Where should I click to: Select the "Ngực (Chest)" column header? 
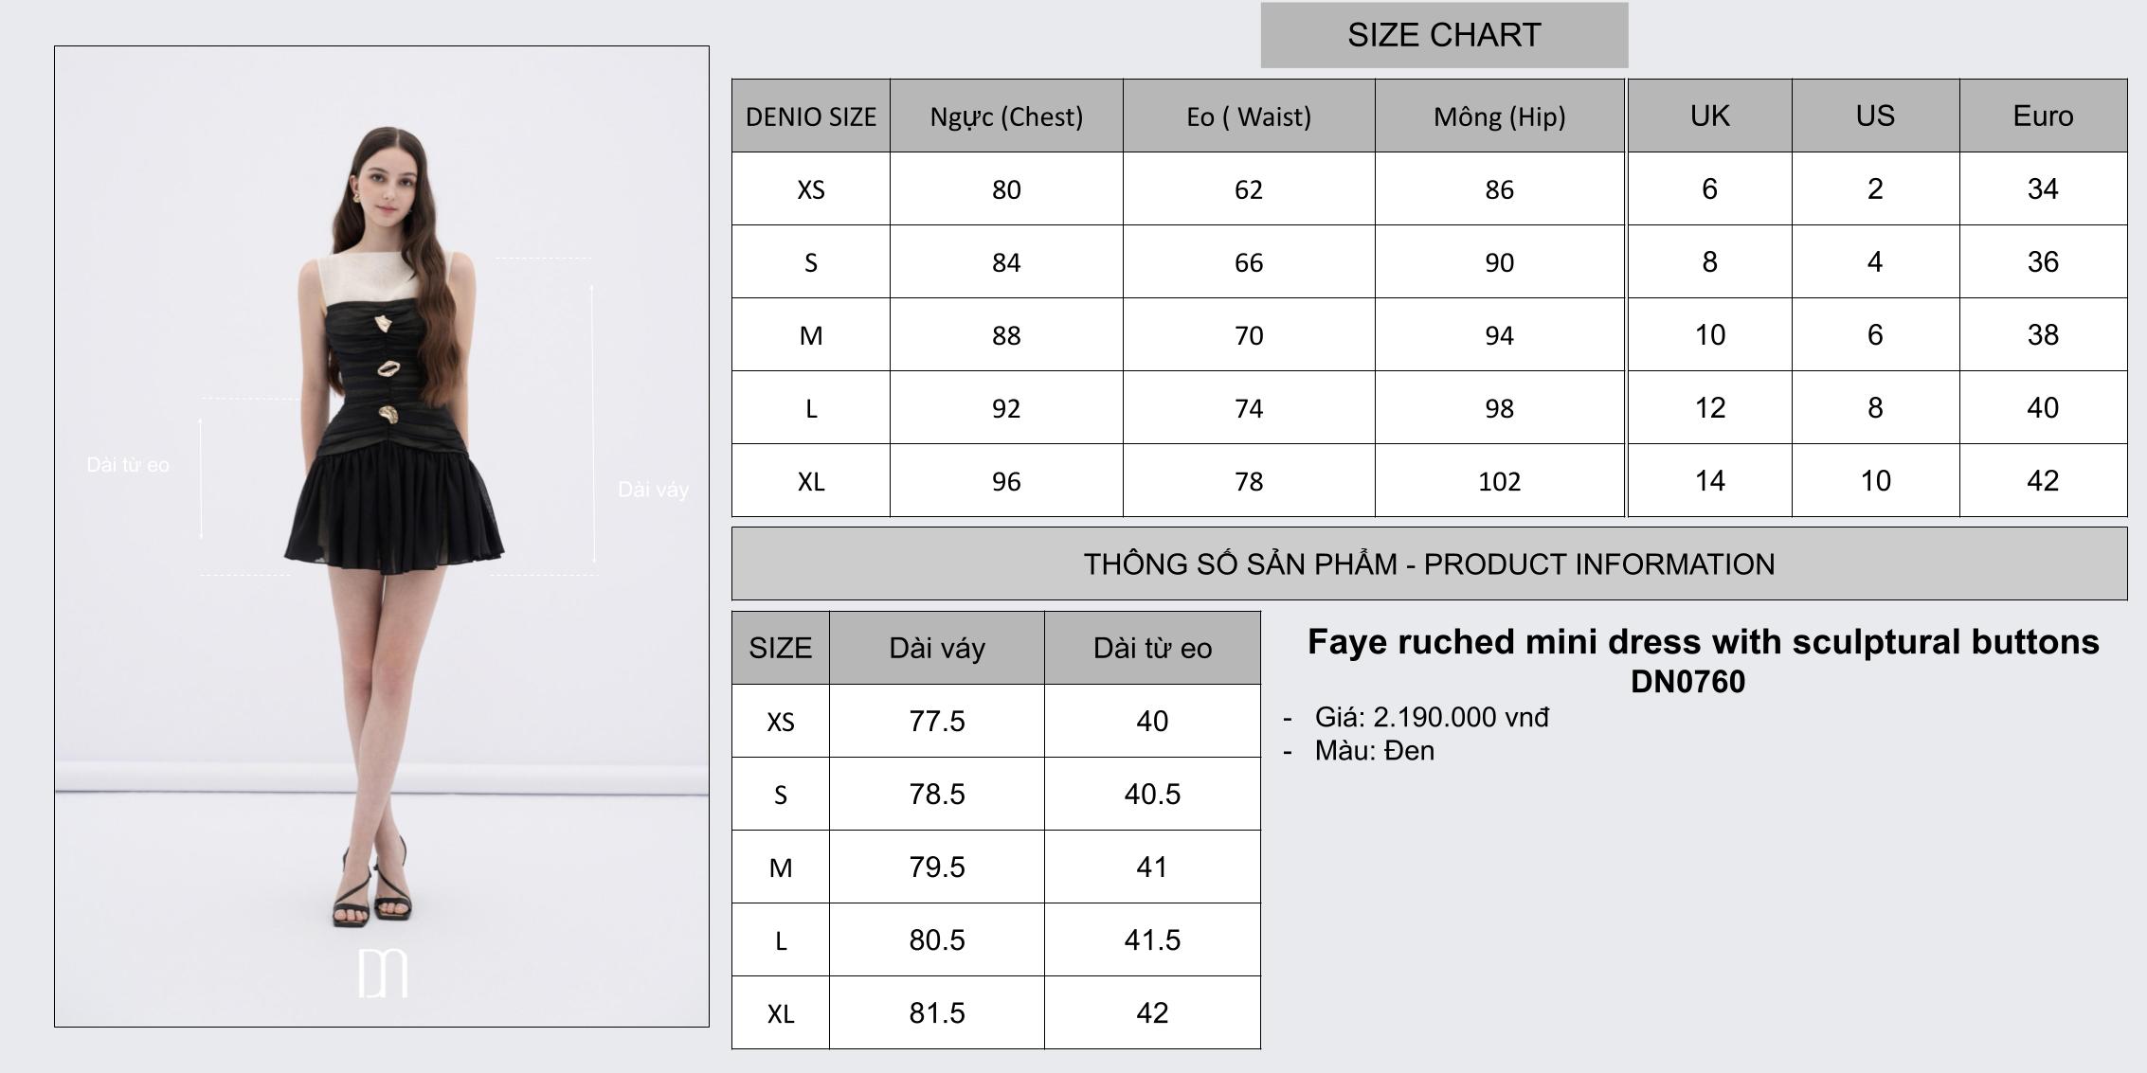click(1005, 116)
